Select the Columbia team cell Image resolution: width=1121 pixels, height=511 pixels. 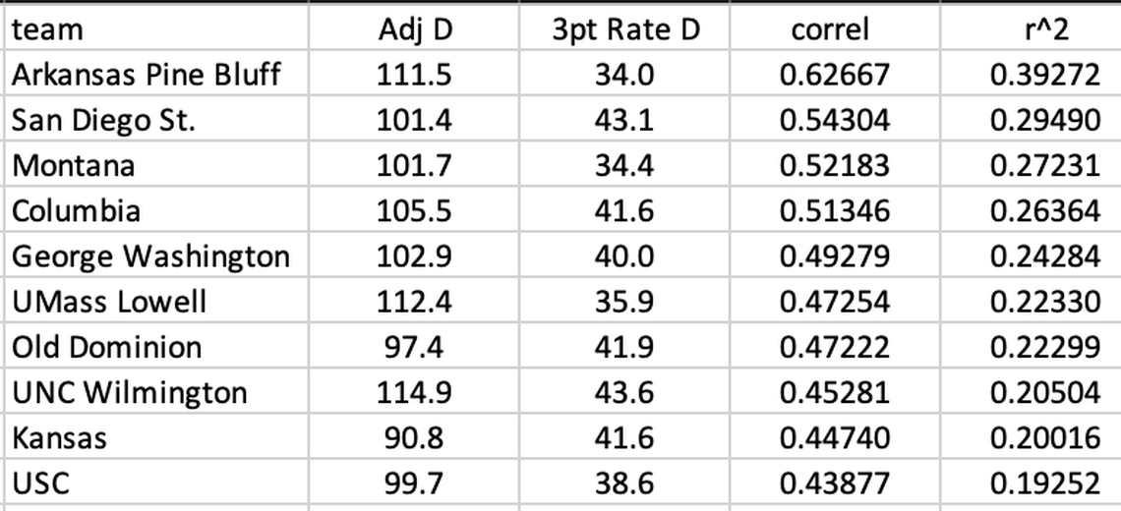pyautogui.click(x=77, y=210)
